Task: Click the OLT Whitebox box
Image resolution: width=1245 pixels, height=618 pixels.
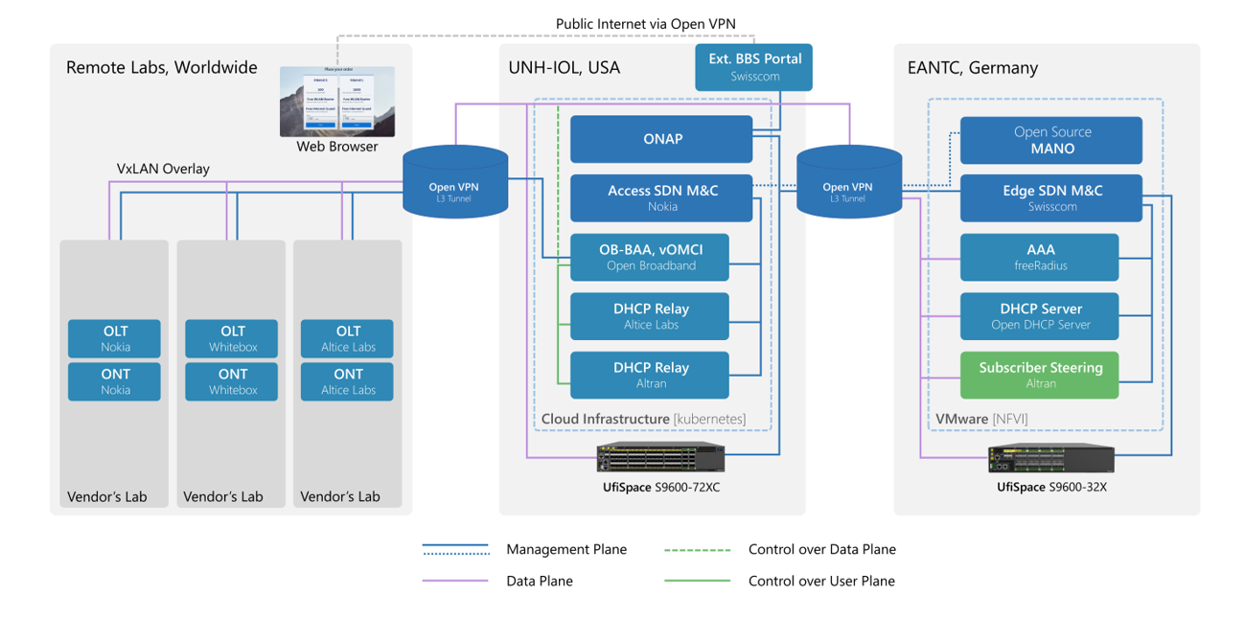Action: tap(232, 338)
